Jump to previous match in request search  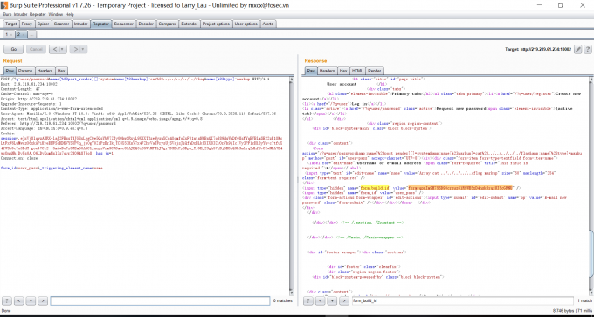pyautogui.click(x=19, y=300)
